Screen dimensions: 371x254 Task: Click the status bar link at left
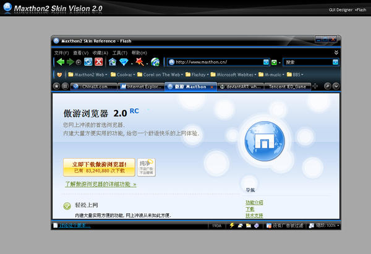[74, 226]
